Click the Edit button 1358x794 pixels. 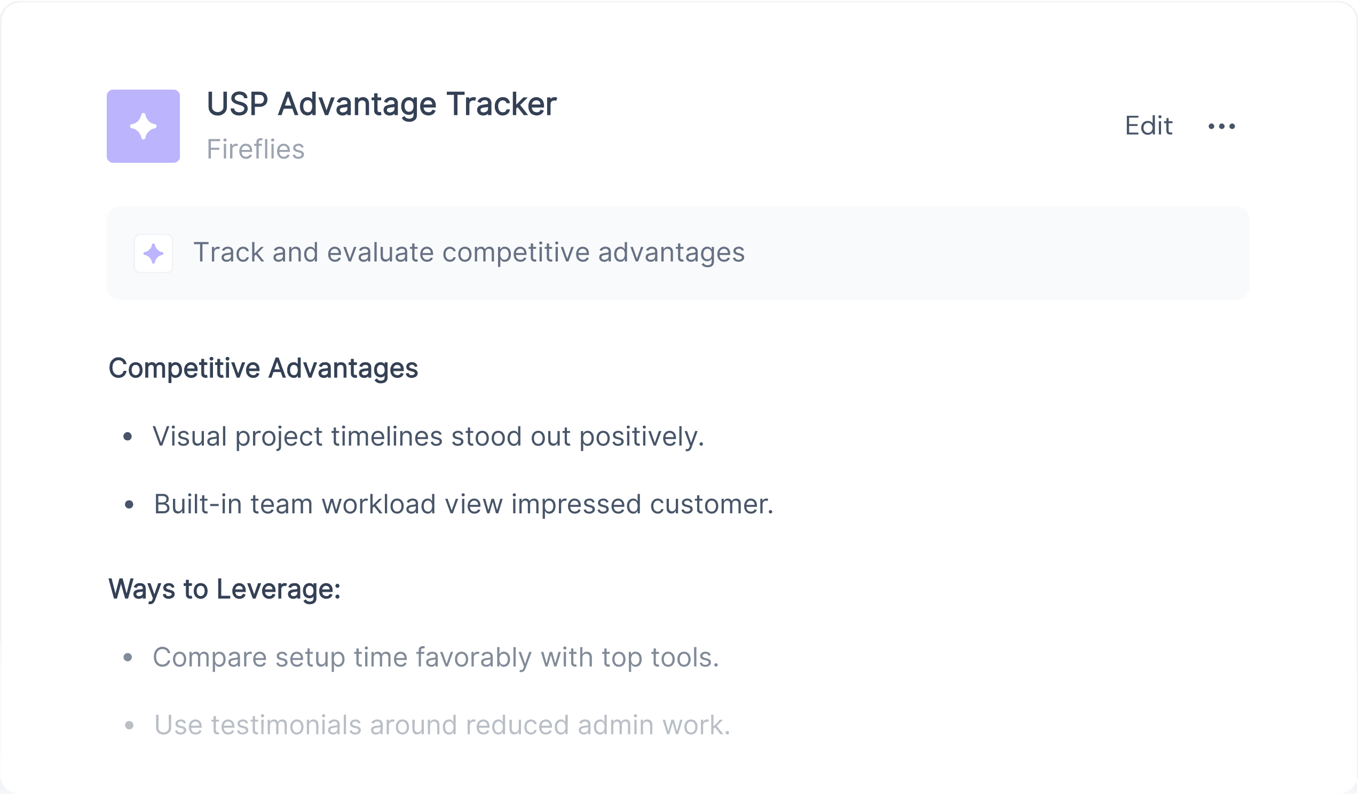coord(1148,126)
